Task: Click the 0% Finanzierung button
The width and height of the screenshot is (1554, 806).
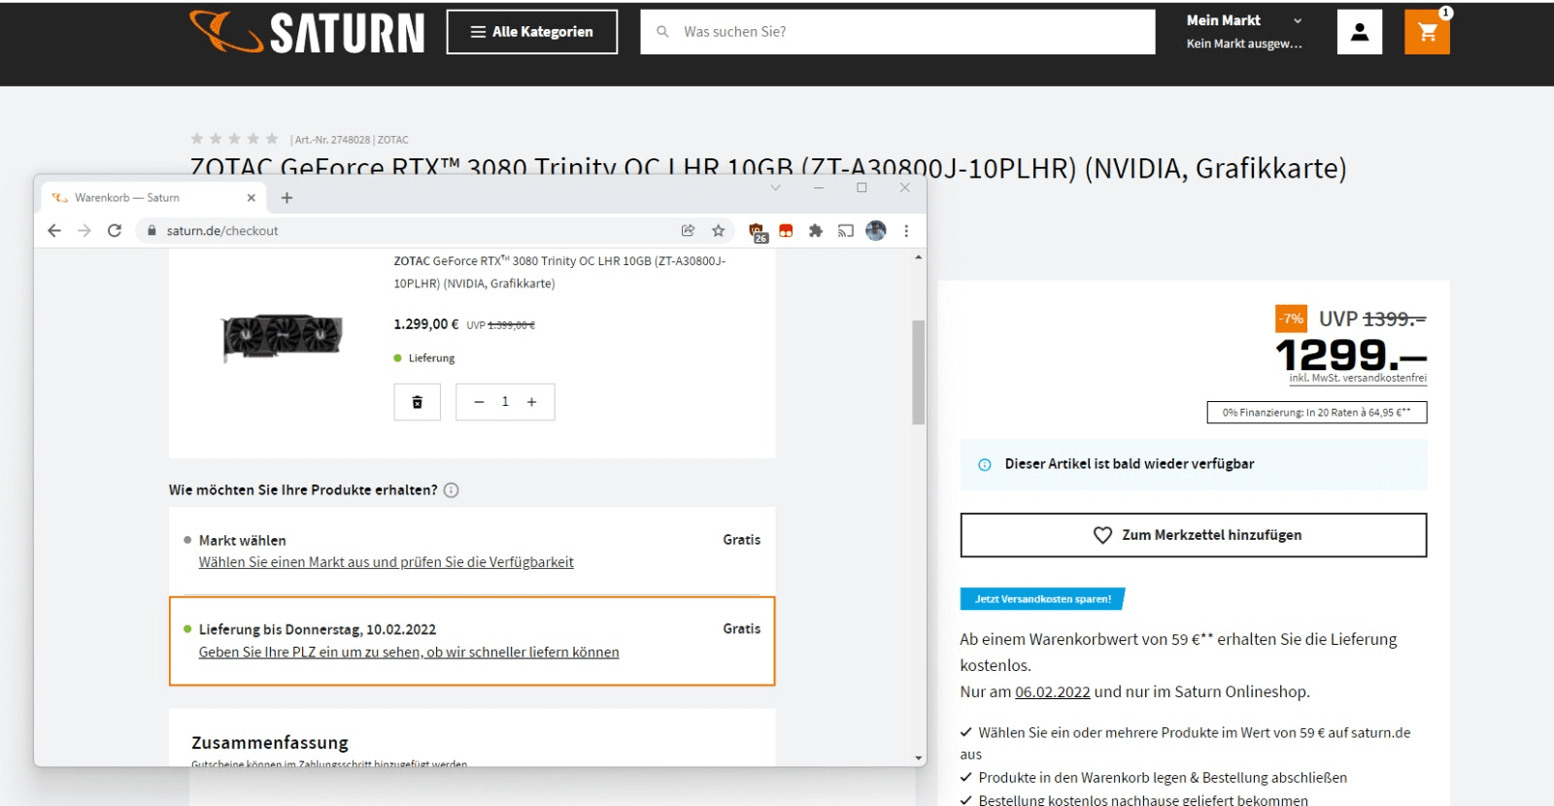Action: point(1317,413)
